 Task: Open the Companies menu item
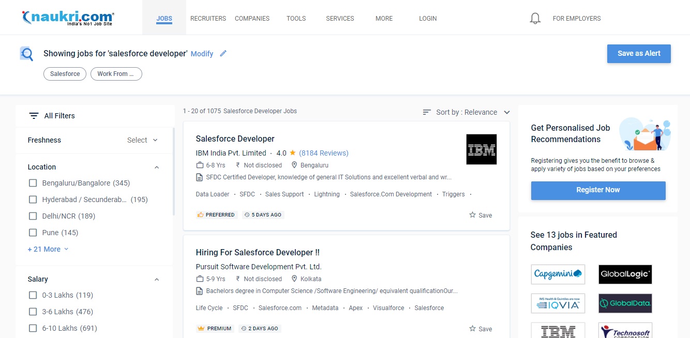(252, 19)
